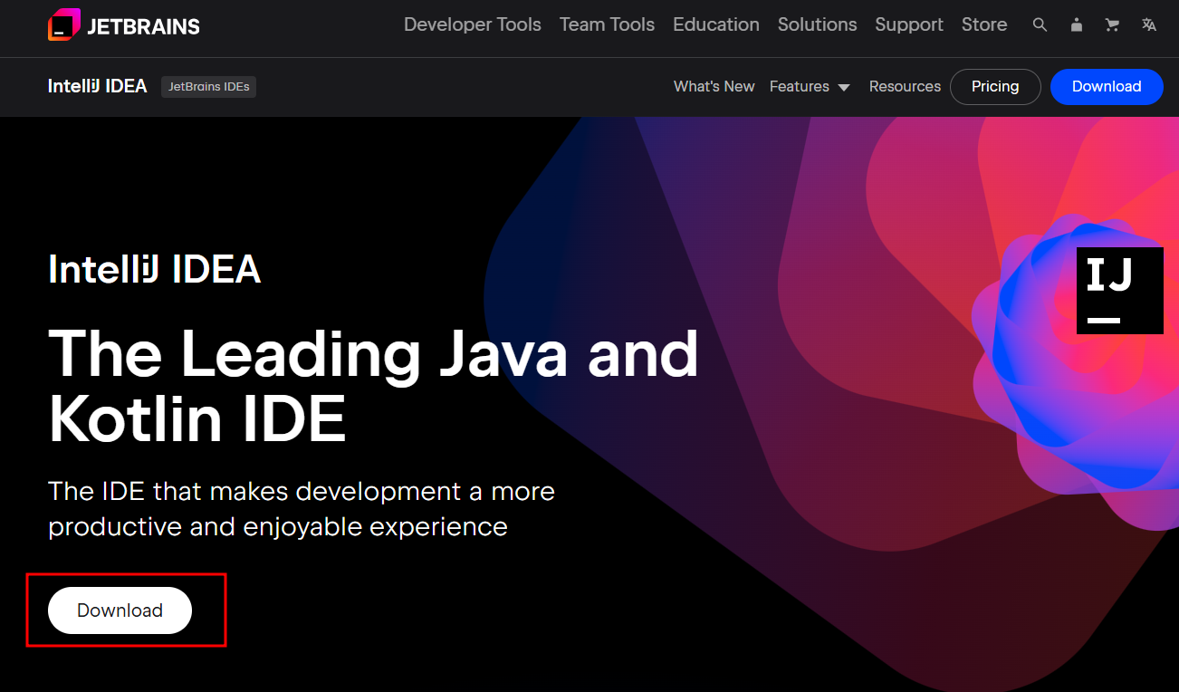Click the blue Download button
The width and height of the screenshot is (1179, 692).
(x=1107, y=86)
